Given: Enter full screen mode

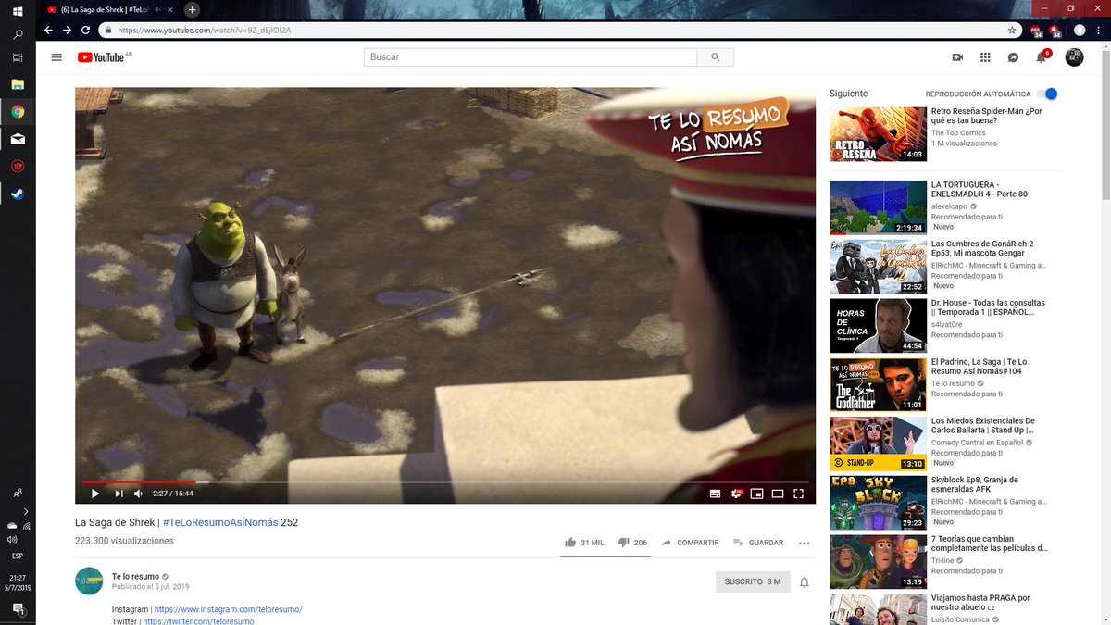Looking at the screenshot, I should click(x=798, y=494).
